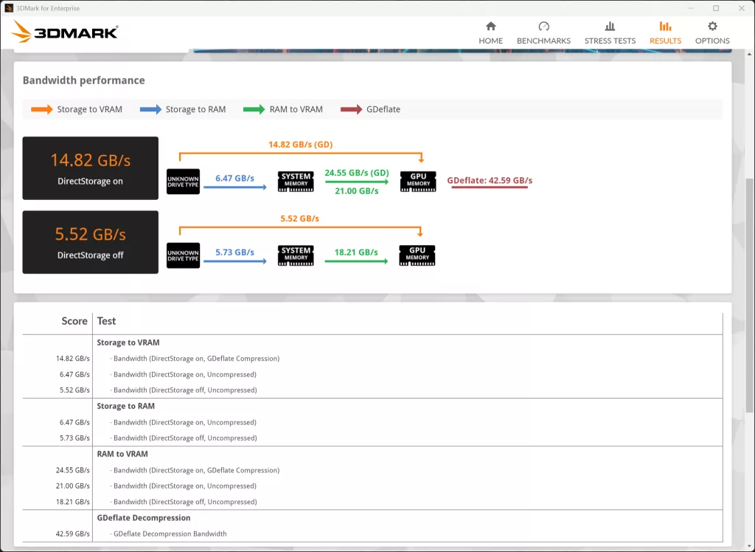Screen dimensions: 755x552
Task: Click the Score column header
Action: click(x=74, y=321)
